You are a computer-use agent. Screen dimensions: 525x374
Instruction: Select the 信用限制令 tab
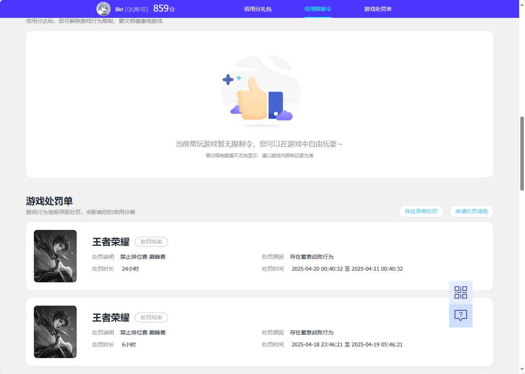[x=318, y=9]
